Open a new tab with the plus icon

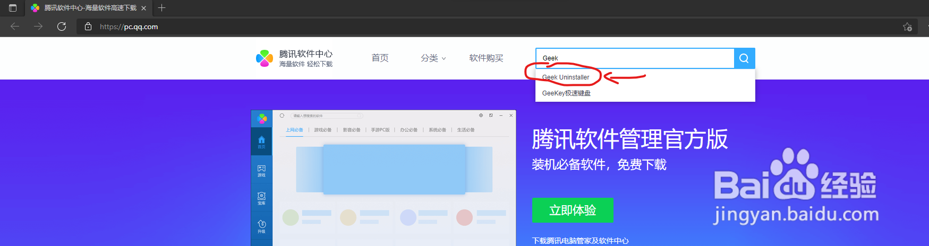(x=162, y=8)
